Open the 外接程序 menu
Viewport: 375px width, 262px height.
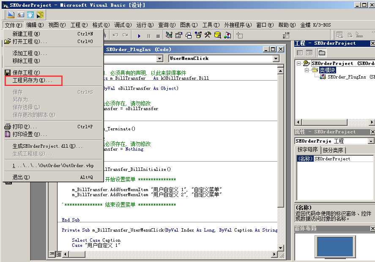pyautogui.click(x=238, y=25)
